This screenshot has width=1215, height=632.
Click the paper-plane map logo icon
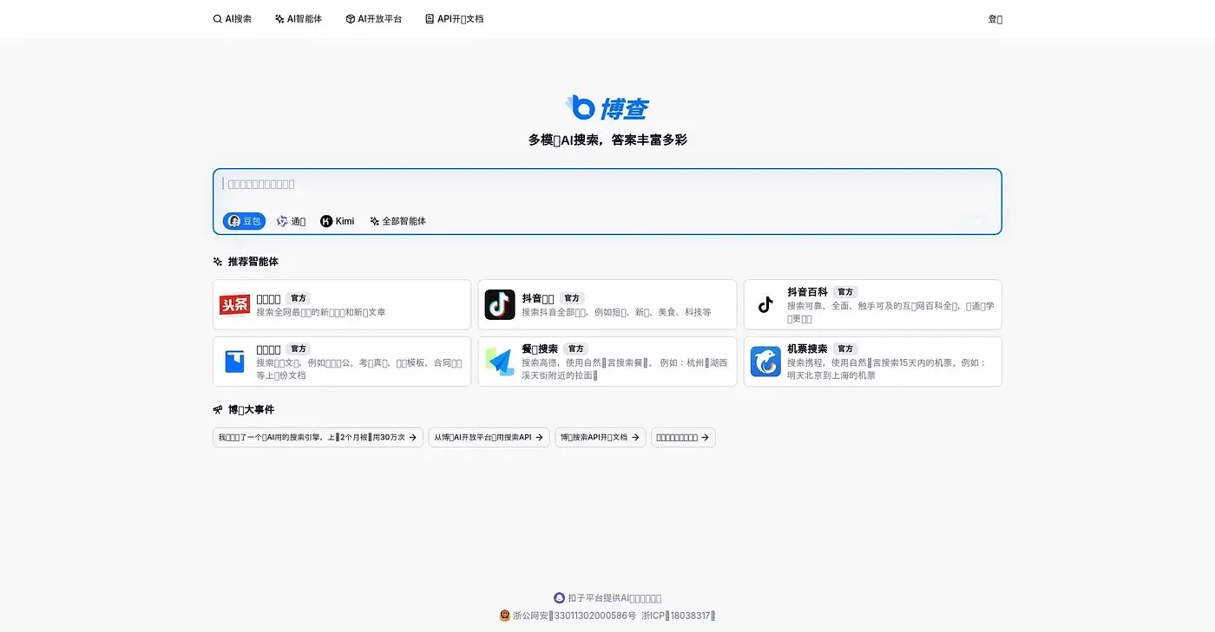point(500,362)
